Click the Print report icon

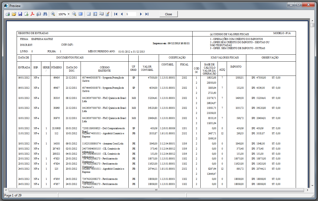pyautogui.click(x=8, y=14)
